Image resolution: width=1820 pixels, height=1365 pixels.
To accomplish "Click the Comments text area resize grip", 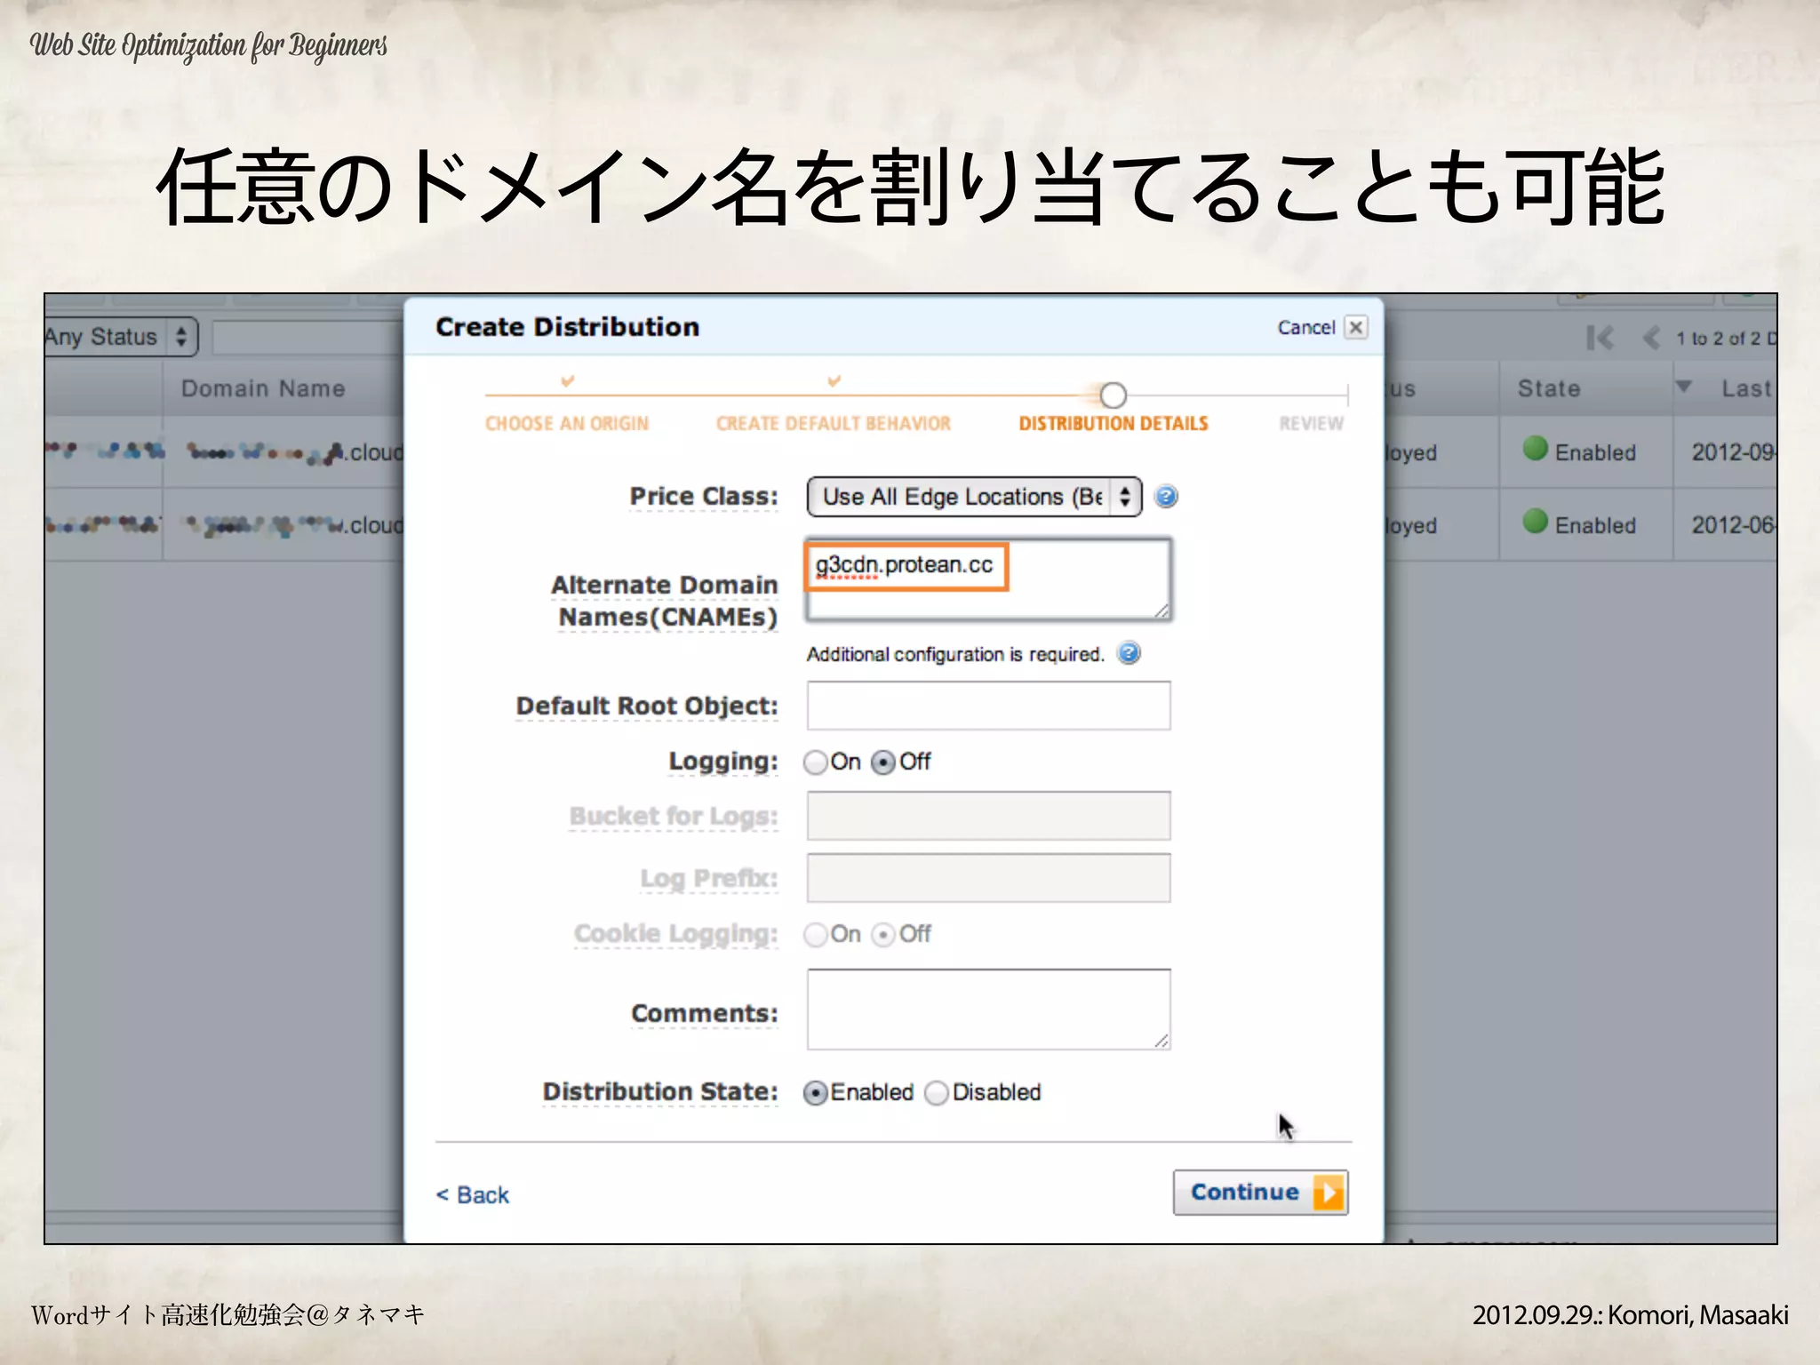I will coord(1161,1041).
